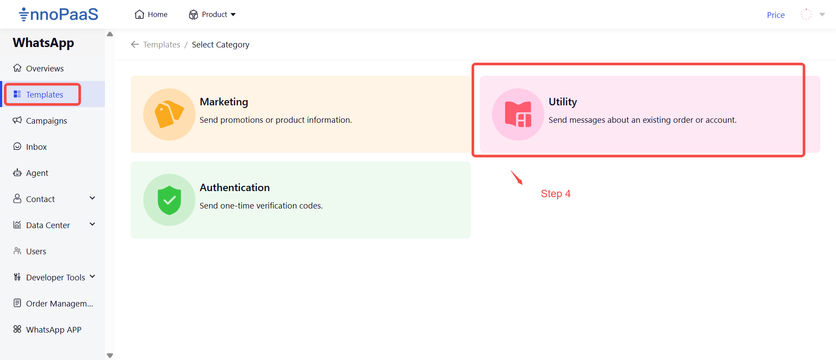Open Campaigns in the sidebar
Screen dimensions: 836x360
point(47,121)
